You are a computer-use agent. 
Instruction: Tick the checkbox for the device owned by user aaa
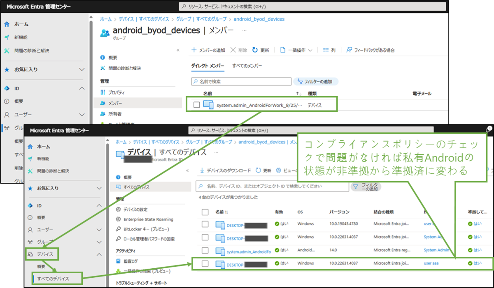tap(205, 263)
